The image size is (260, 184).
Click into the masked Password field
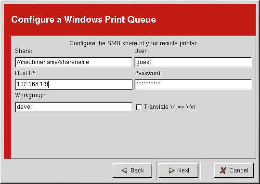pyautogui.click(x=193, y=84)
